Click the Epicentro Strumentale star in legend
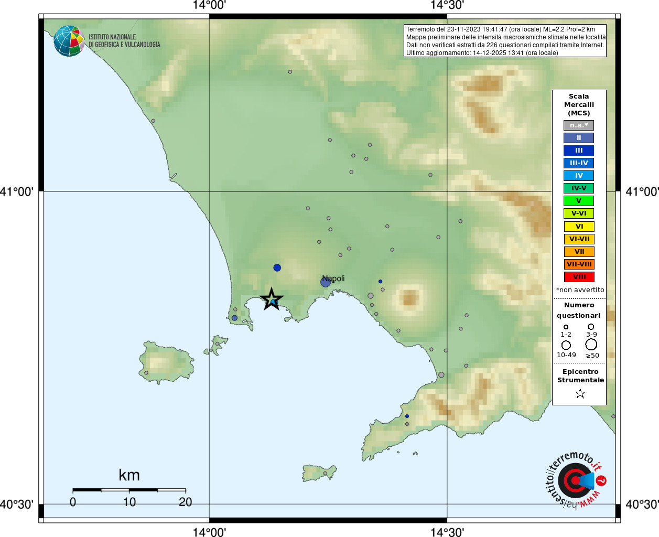 [x=580, y=393]
